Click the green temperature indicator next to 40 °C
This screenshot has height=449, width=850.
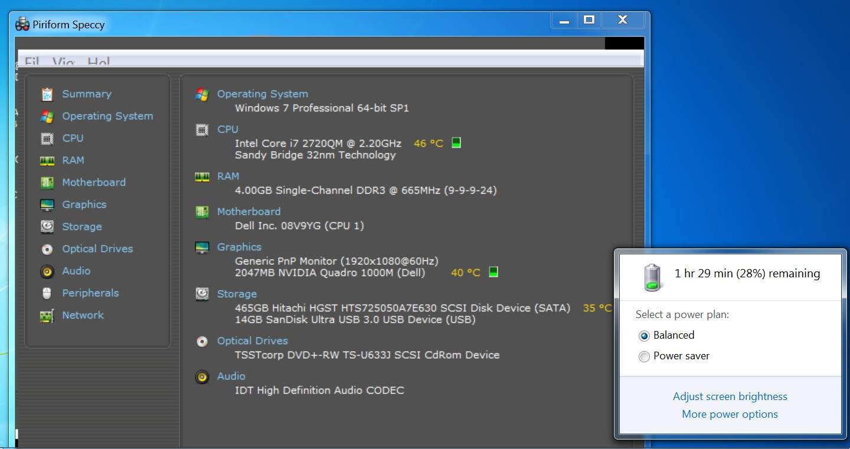click(x=493, y=272)
